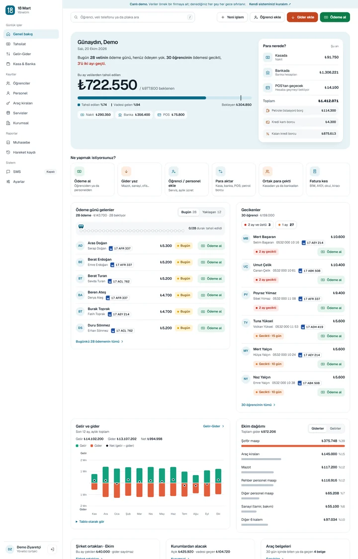The width and height of the screenshot is (358, 559).
Task: Click the bus icon on stops tracker
Action: pos(81,227)
